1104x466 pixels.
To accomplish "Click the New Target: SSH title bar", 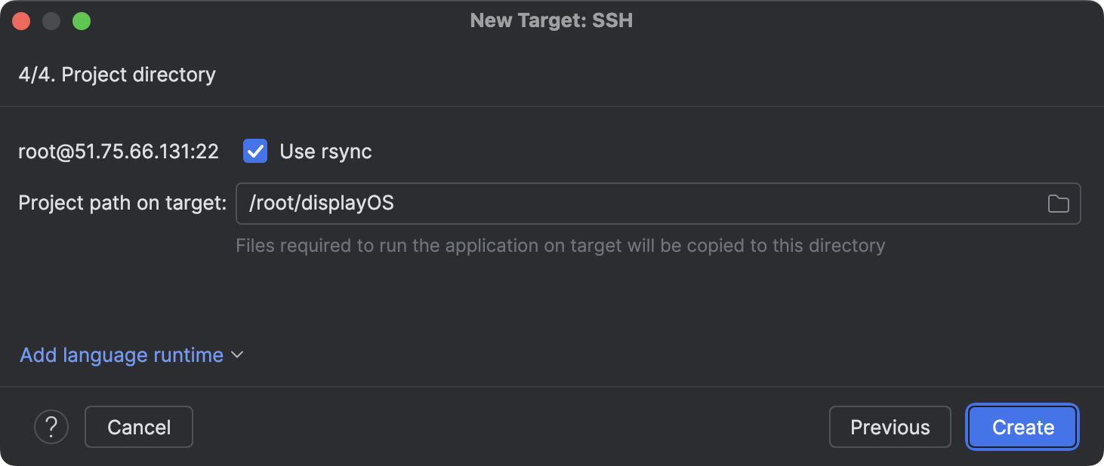I will click(x=550, y=20).
